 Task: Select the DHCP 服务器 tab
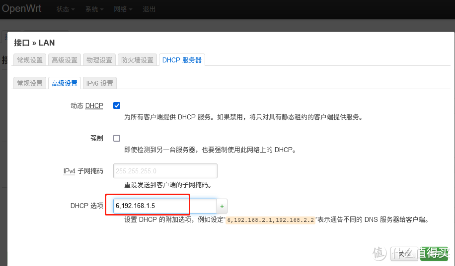182,60
